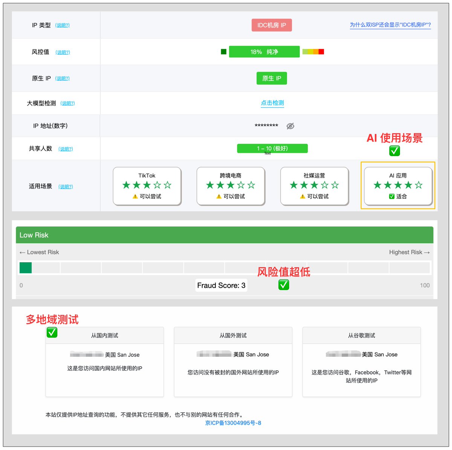
Task: Click the IDC机房 IP red badge
Action: tap(272, 25)
